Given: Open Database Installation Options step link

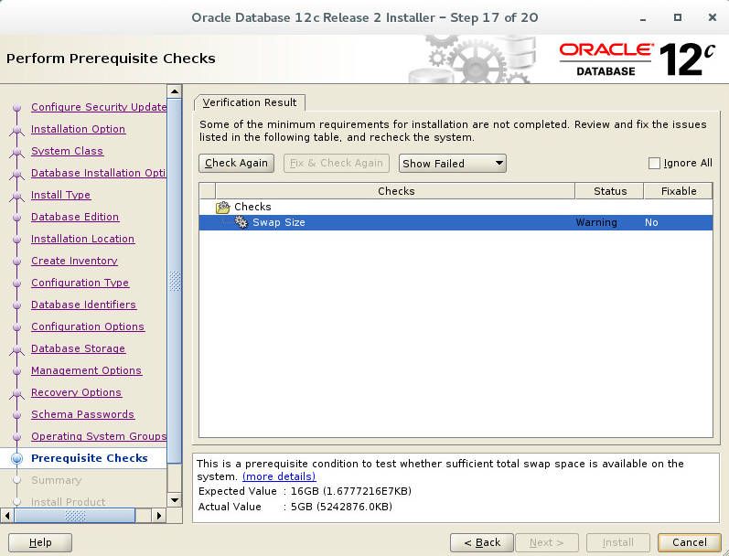Looking at the screenshot, I should 99,173.
